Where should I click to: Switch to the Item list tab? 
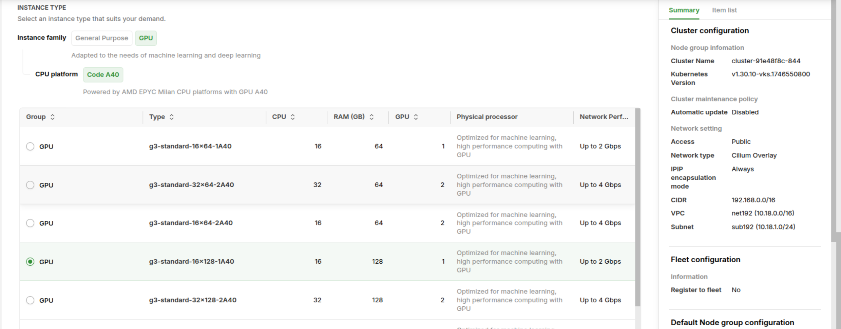coord(724,10)
